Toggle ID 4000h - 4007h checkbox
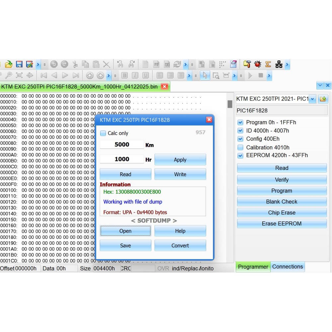Image resolution: width=332 pixels, height=332 pixels. pyautogui.click(x=240, y=130)
